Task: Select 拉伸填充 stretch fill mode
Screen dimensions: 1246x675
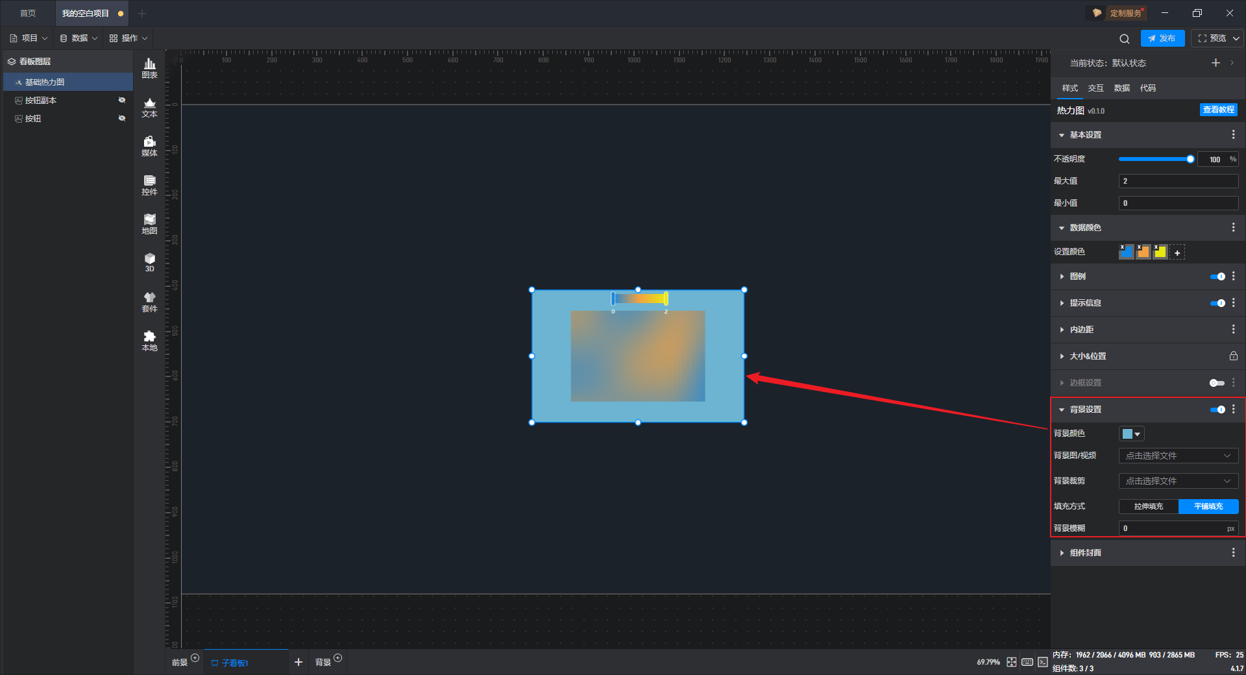Action: point(1149,506)
